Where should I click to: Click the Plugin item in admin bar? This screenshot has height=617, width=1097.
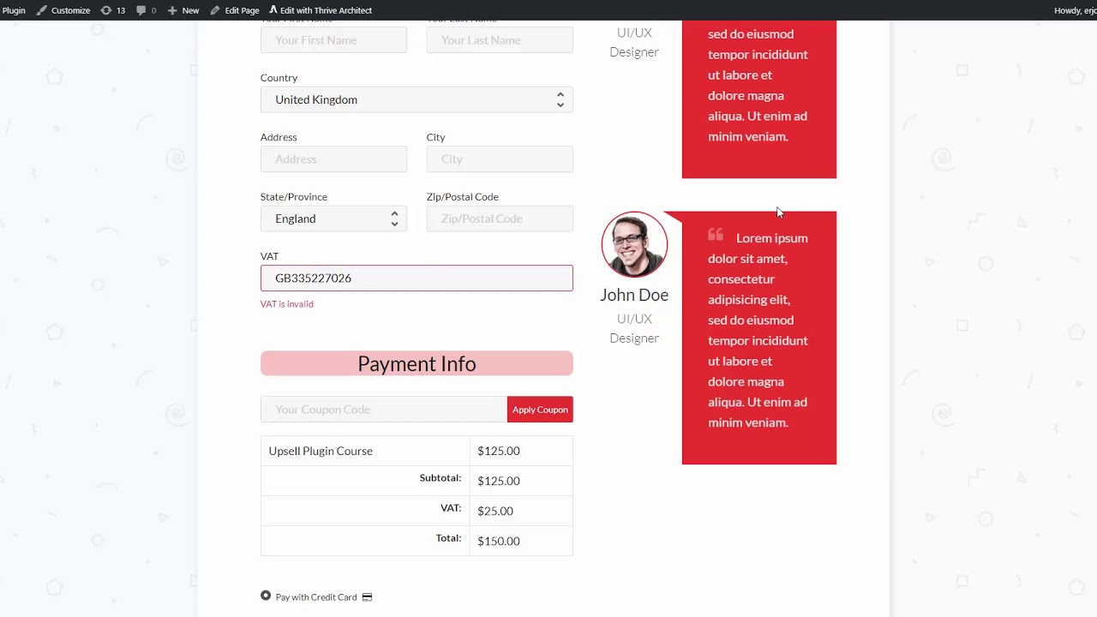(13, 10)
